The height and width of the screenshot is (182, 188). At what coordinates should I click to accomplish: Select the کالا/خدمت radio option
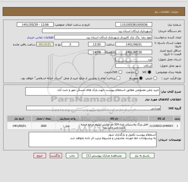coord(120,72)
